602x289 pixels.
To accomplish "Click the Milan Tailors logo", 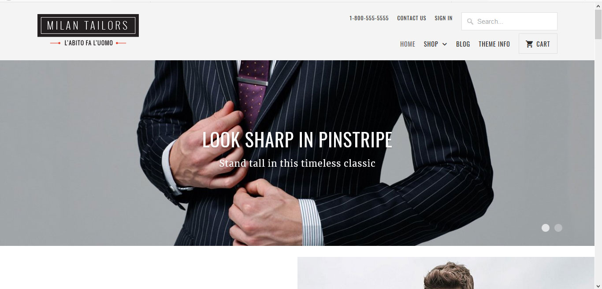I will coord(88,26).
